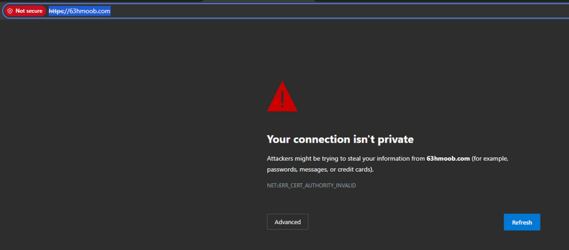The height and width of the screenshot is (250, 569).
Task: Click the bold 63hmoob.com in the warning
Action: (448, 159)
